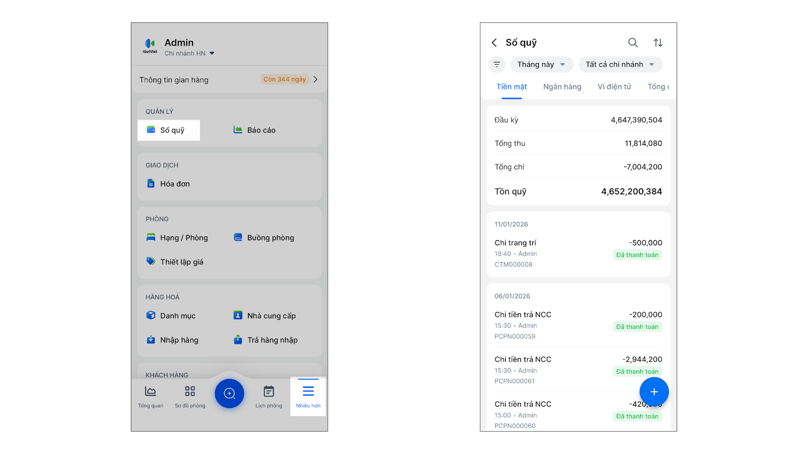Go back from Sổ quỹ screen

pyautogui.click(x=494, y=43)
